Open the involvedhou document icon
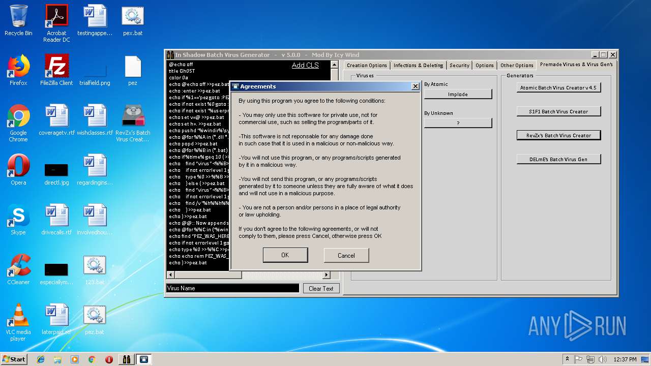Screen dimensions: 651x366 tap(95, 220)
